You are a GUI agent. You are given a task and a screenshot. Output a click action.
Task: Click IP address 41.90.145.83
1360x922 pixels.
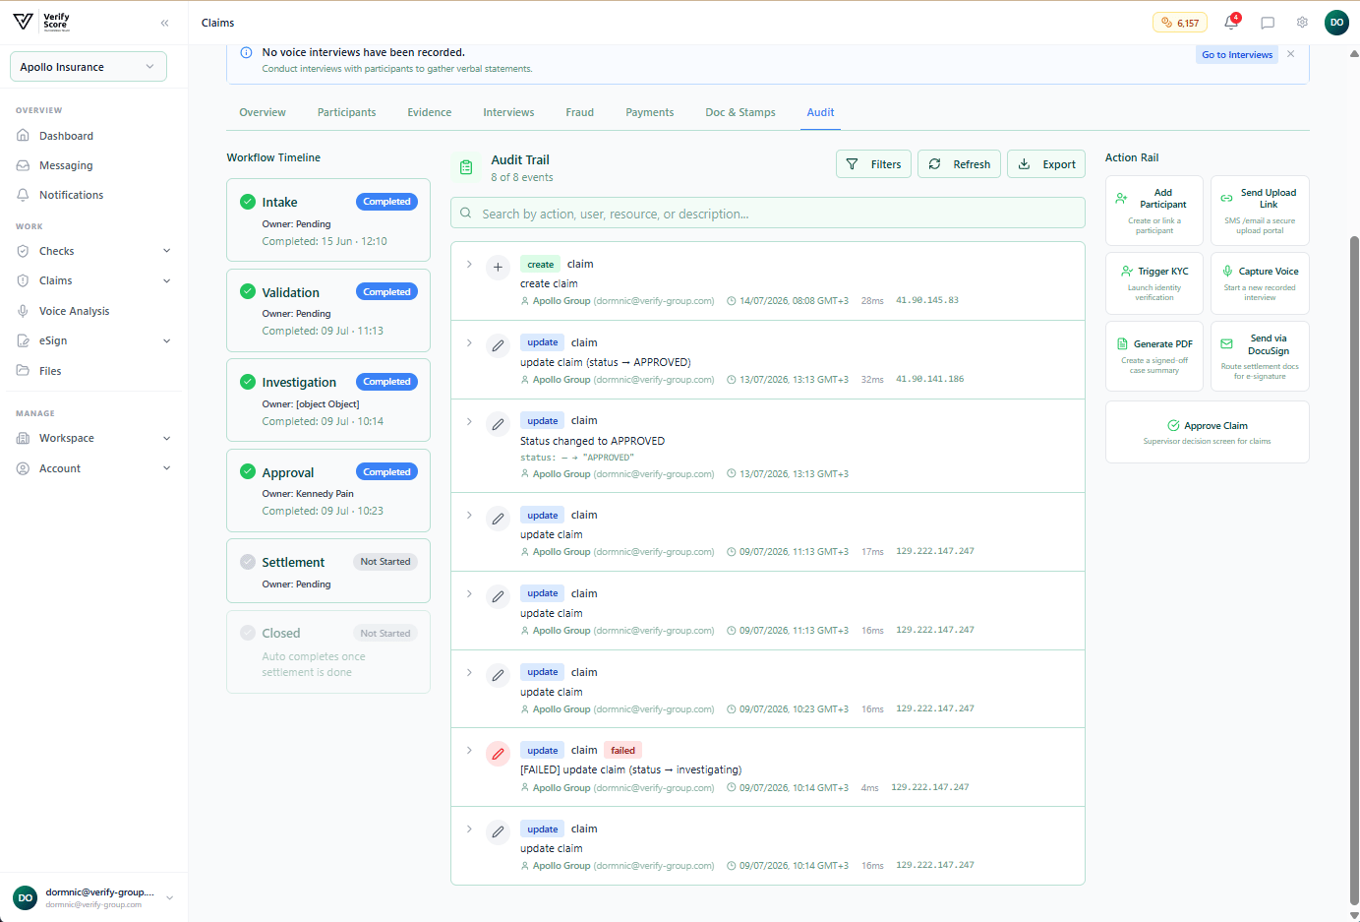pos(927,300)
